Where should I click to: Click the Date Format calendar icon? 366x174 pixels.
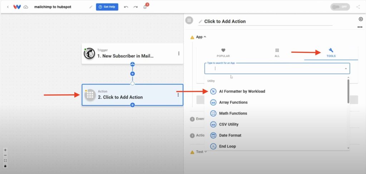click(x=213, y=135)
